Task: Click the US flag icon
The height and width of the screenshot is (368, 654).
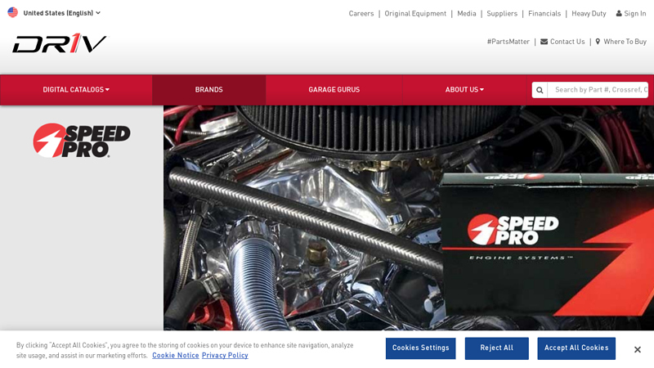Action: (13, 12)
